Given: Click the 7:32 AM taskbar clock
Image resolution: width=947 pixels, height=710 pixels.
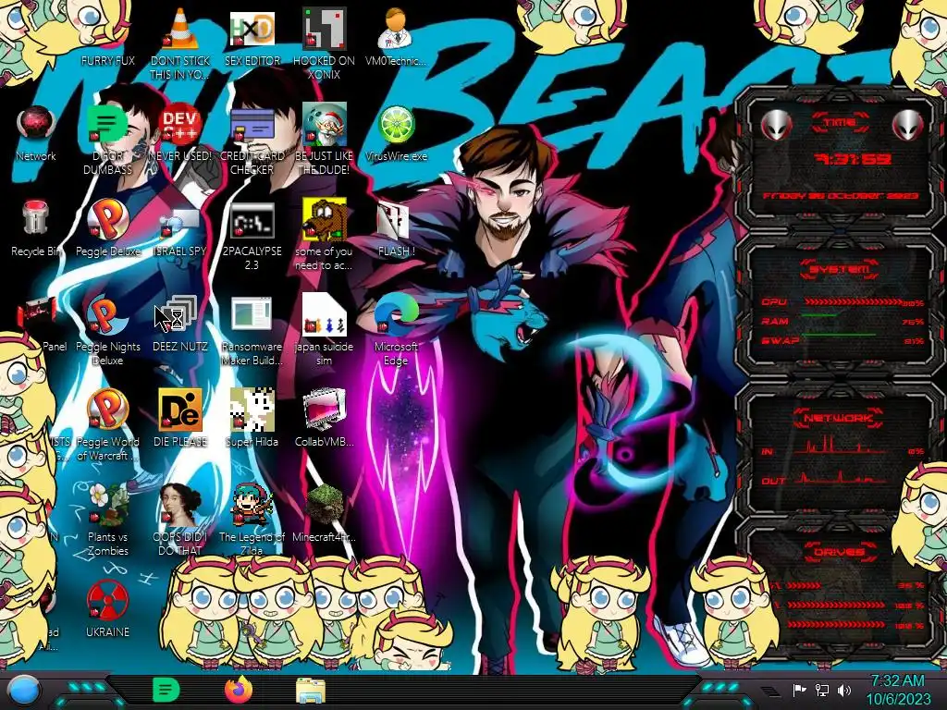Looking at the screenshot, I should (x=898, y=690).
